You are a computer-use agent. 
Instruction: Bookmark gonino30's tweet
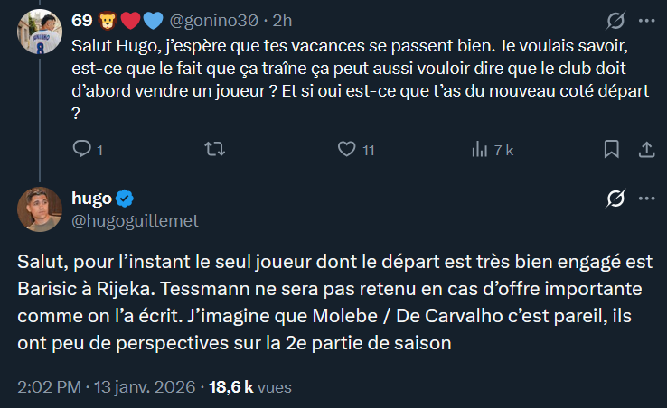tap(611, 150)
